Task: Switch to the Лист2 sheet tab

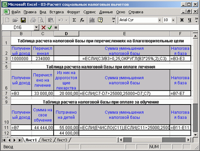Action: (46, 140)
